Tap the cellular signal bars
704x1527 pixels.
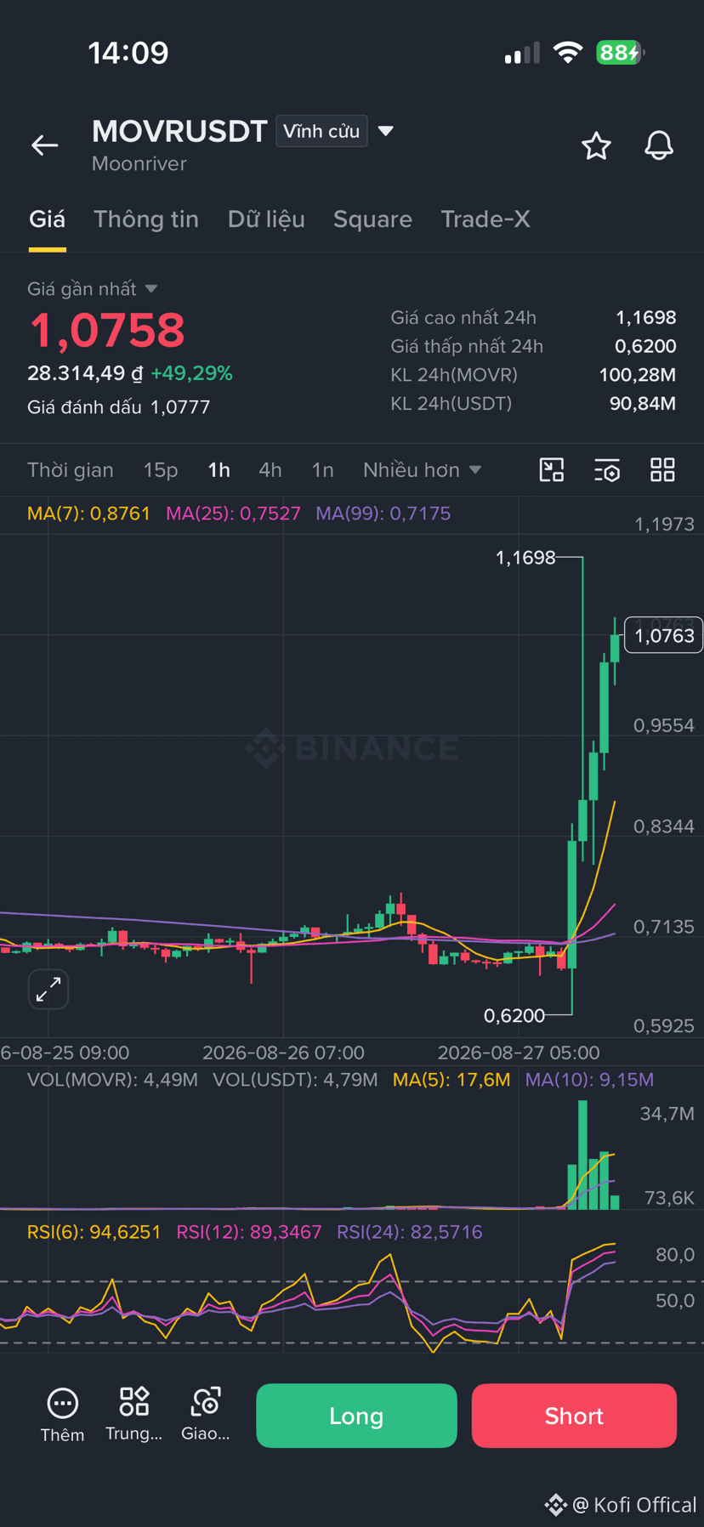(522, 54)
